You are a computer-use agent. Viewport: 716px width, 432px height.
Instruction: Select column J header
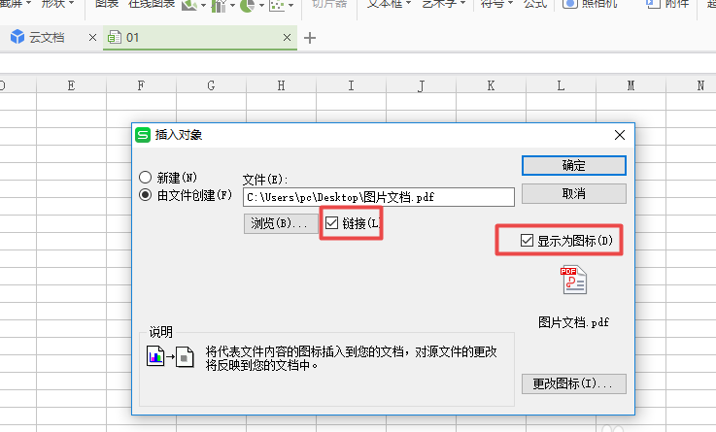tap(421, 85)
